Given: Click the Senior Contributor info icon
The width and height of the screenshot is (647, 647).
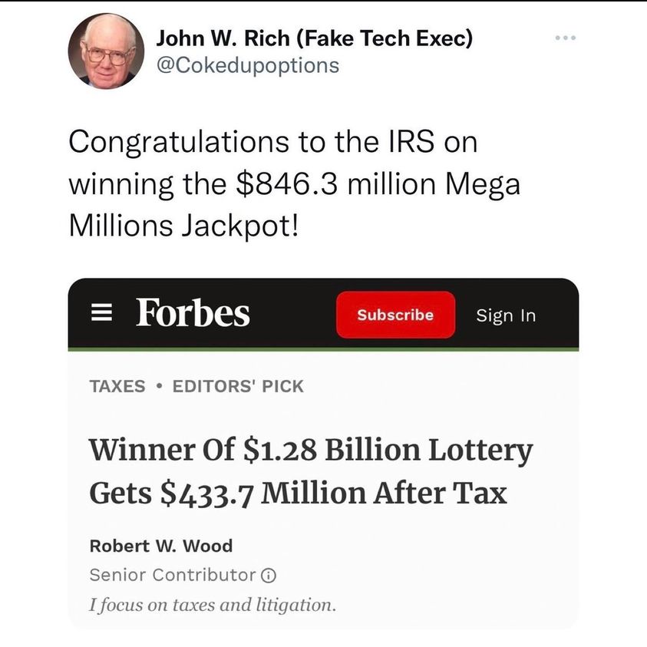Looking at the screenshot, I should click(x=269, y=575).
